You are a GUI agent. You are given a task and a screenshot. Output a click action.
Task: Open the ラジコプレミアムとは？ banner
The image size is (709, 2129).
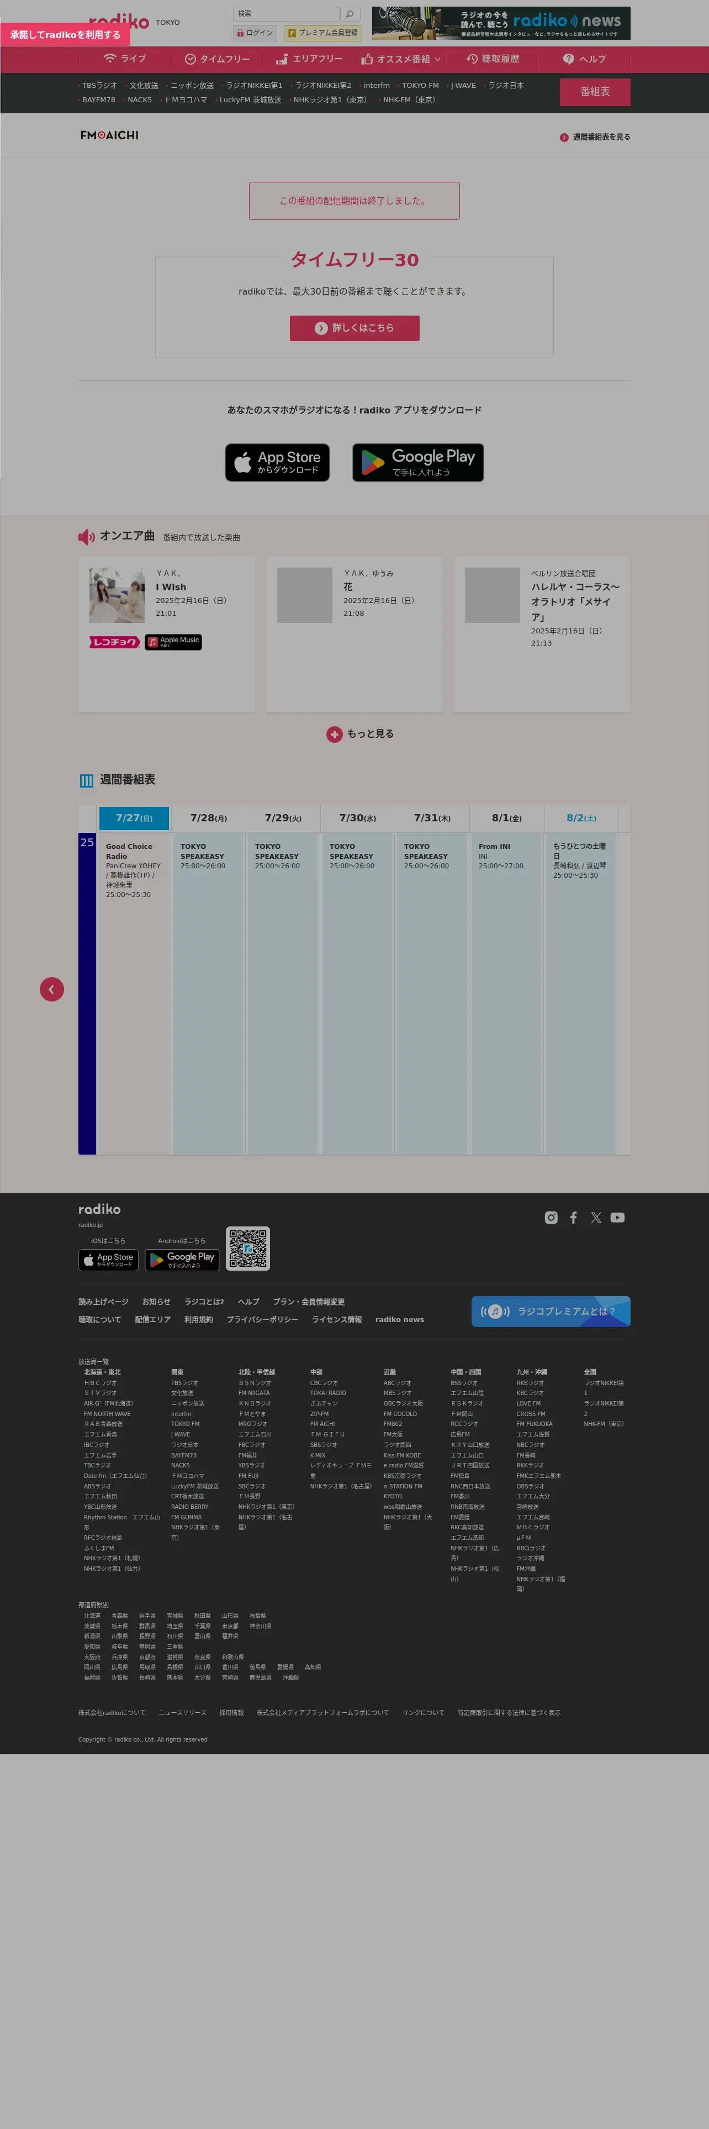click(x=551, y=1311)
